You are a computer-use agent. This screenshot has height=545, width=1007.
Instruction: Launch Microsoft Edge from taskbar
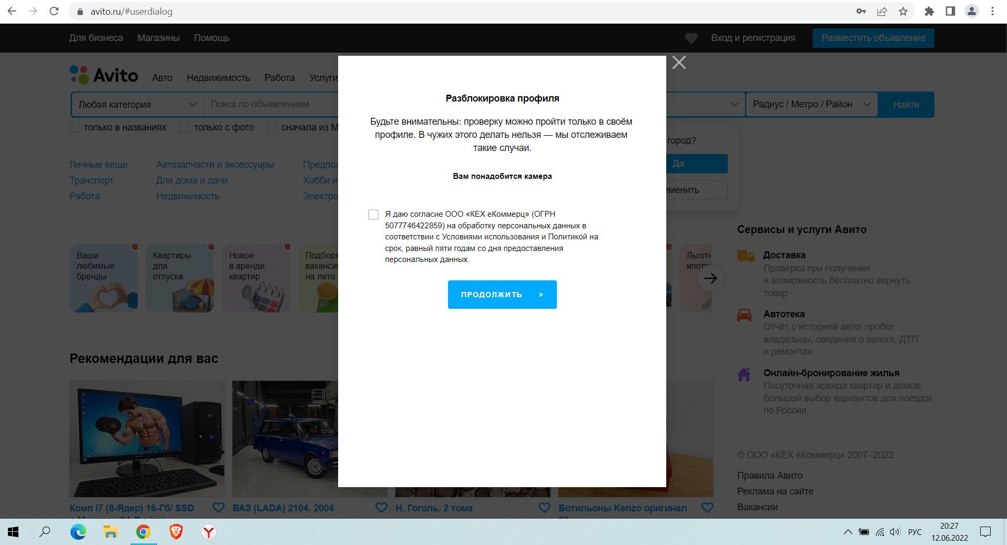tap(78, 532)
